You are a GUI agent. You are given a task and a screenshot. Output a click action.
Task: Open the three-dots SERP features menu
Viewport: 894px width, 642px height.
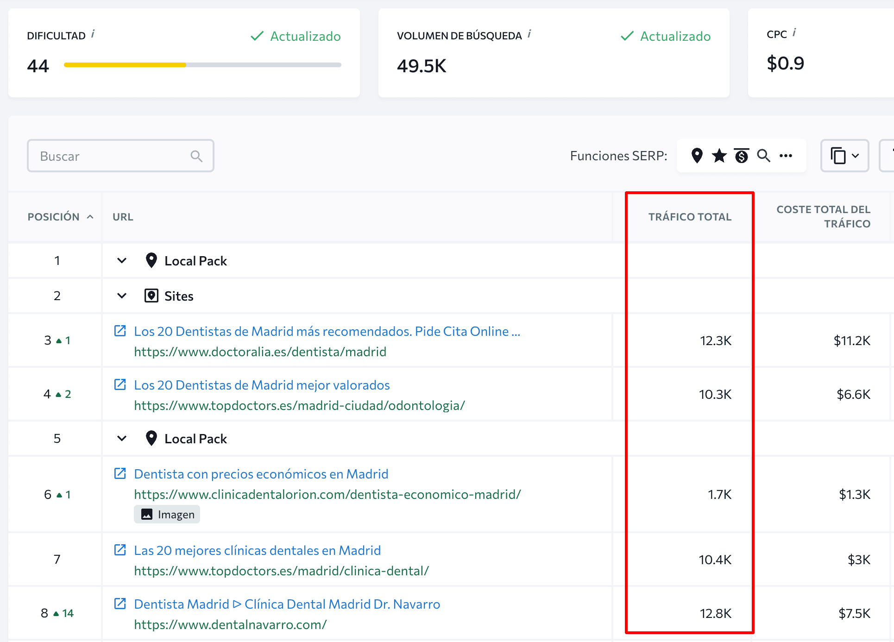point(786,156)
